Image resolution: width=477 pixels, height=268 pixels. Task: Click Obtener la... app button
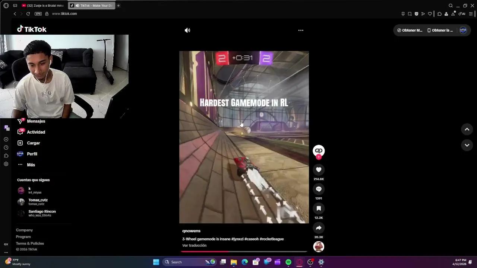[x=440, y=31]
